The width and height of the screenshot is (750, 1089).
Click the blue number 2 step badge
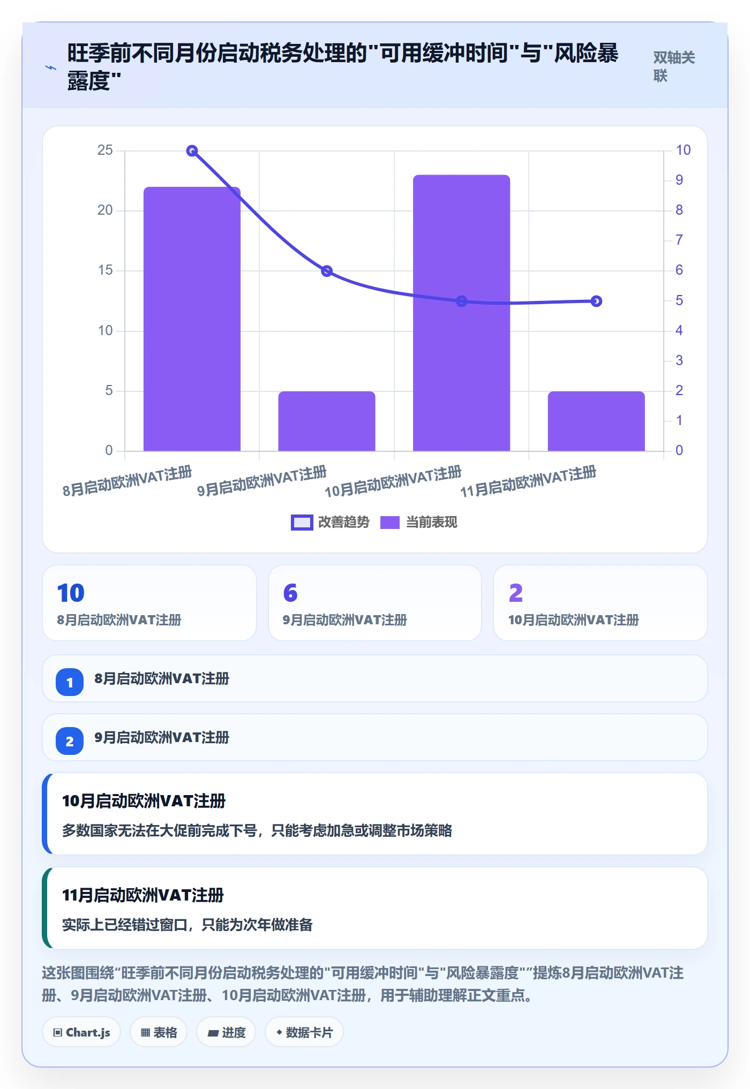pos(70,741)
